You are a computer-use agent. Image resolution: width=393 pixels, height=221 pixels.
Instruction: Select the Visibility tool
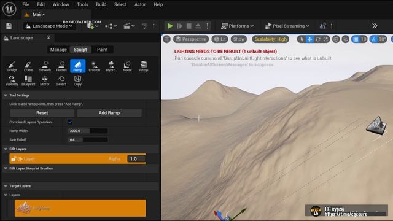pyautogui.click(x=12, y=80)
